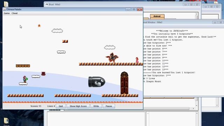
Task: Click 'Welcome to JAVACraft' line in terminal
Action: point(172,31)
